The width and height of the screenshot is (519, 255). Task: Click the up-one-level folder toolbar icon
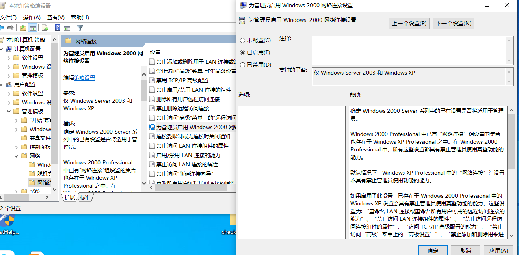pyautogui.click(x=23, y=28)
